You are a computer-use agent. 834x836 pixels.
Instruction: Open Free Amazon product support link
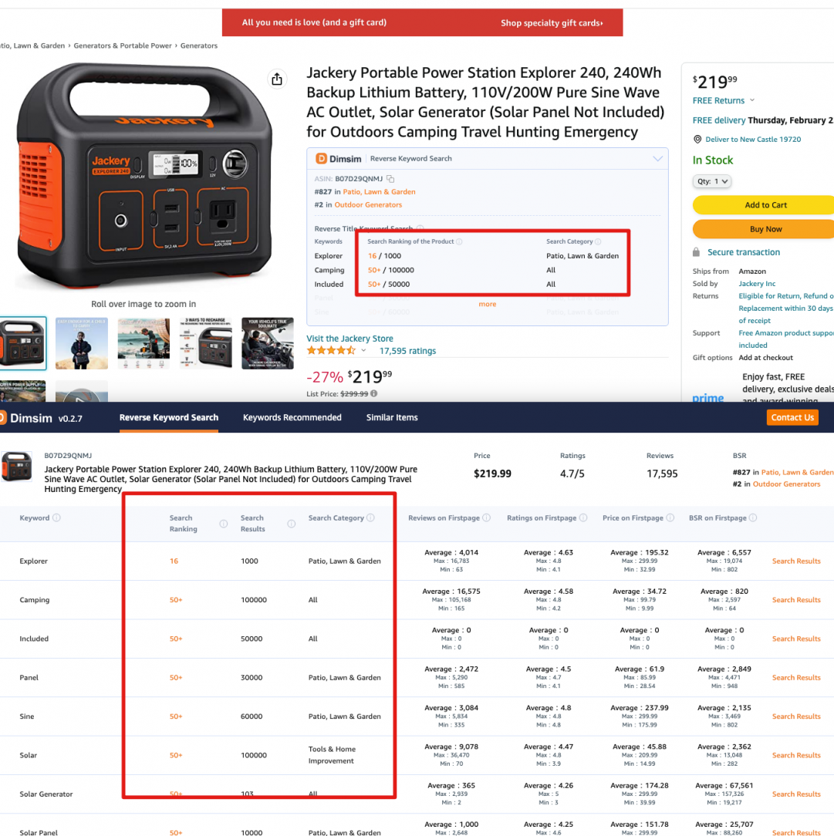coord(786,339)
